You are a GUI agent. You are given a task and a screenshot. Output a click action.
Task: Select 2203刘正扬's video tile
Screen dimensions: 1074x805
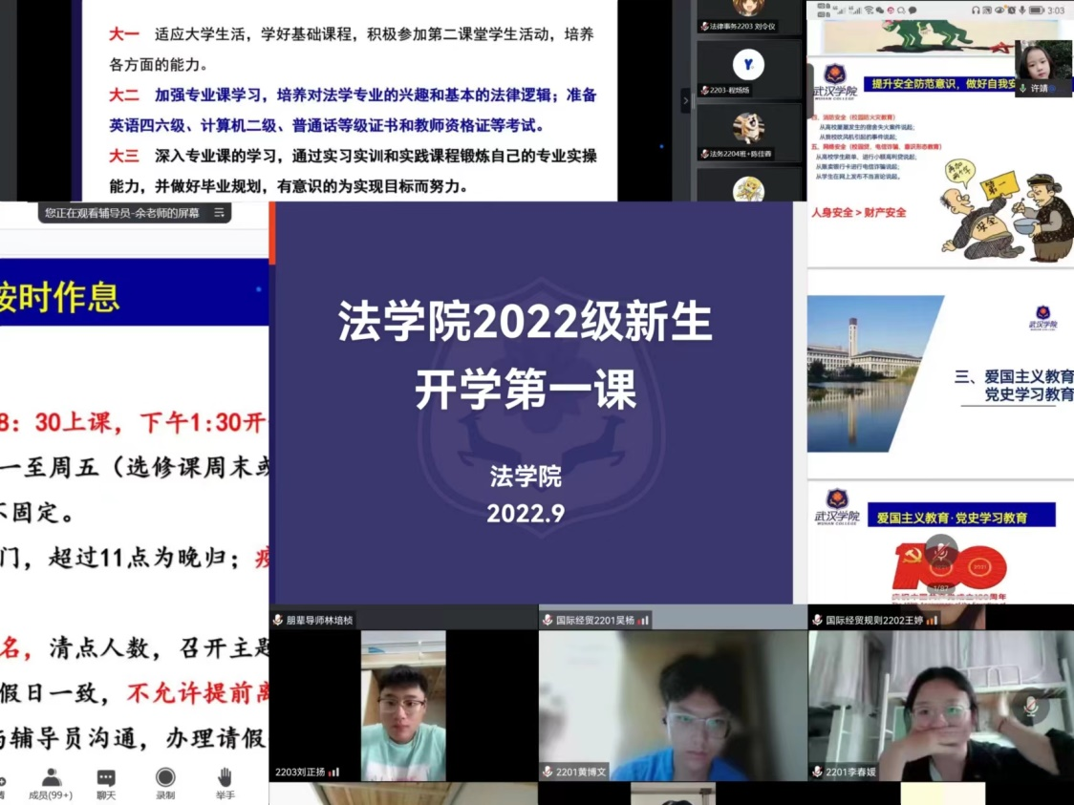403,705
